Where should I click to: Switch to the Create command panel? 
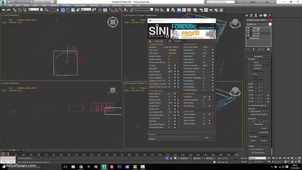click(247, 16)
